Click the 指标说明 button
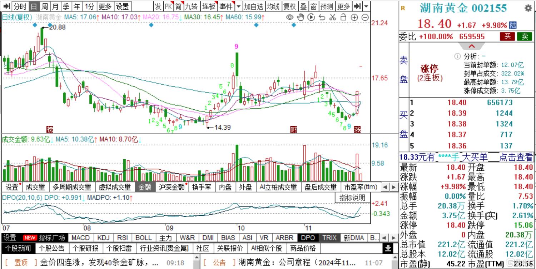This screenshot has width=536, height=269. point(352,198)
